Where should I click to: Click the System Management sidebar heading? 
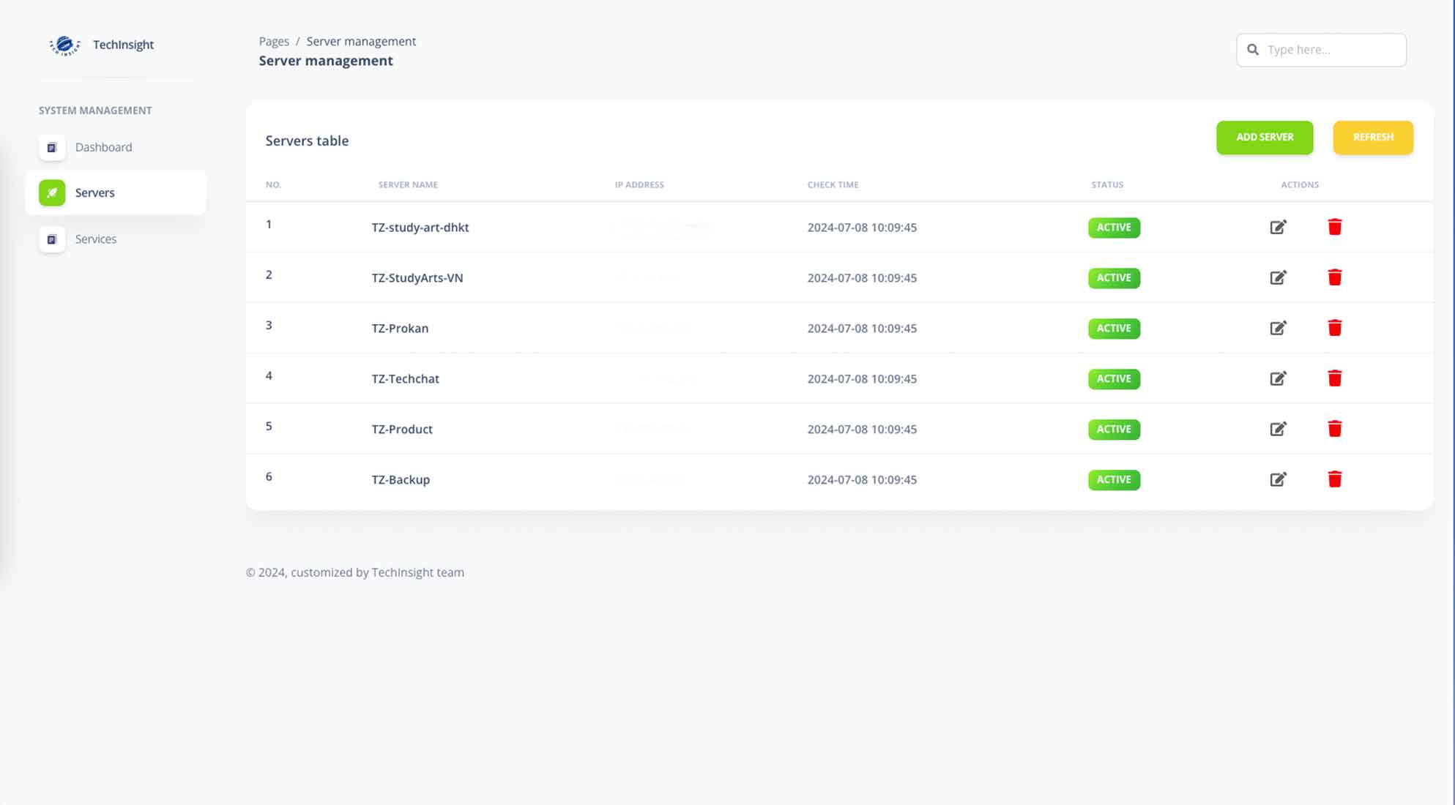95,111
